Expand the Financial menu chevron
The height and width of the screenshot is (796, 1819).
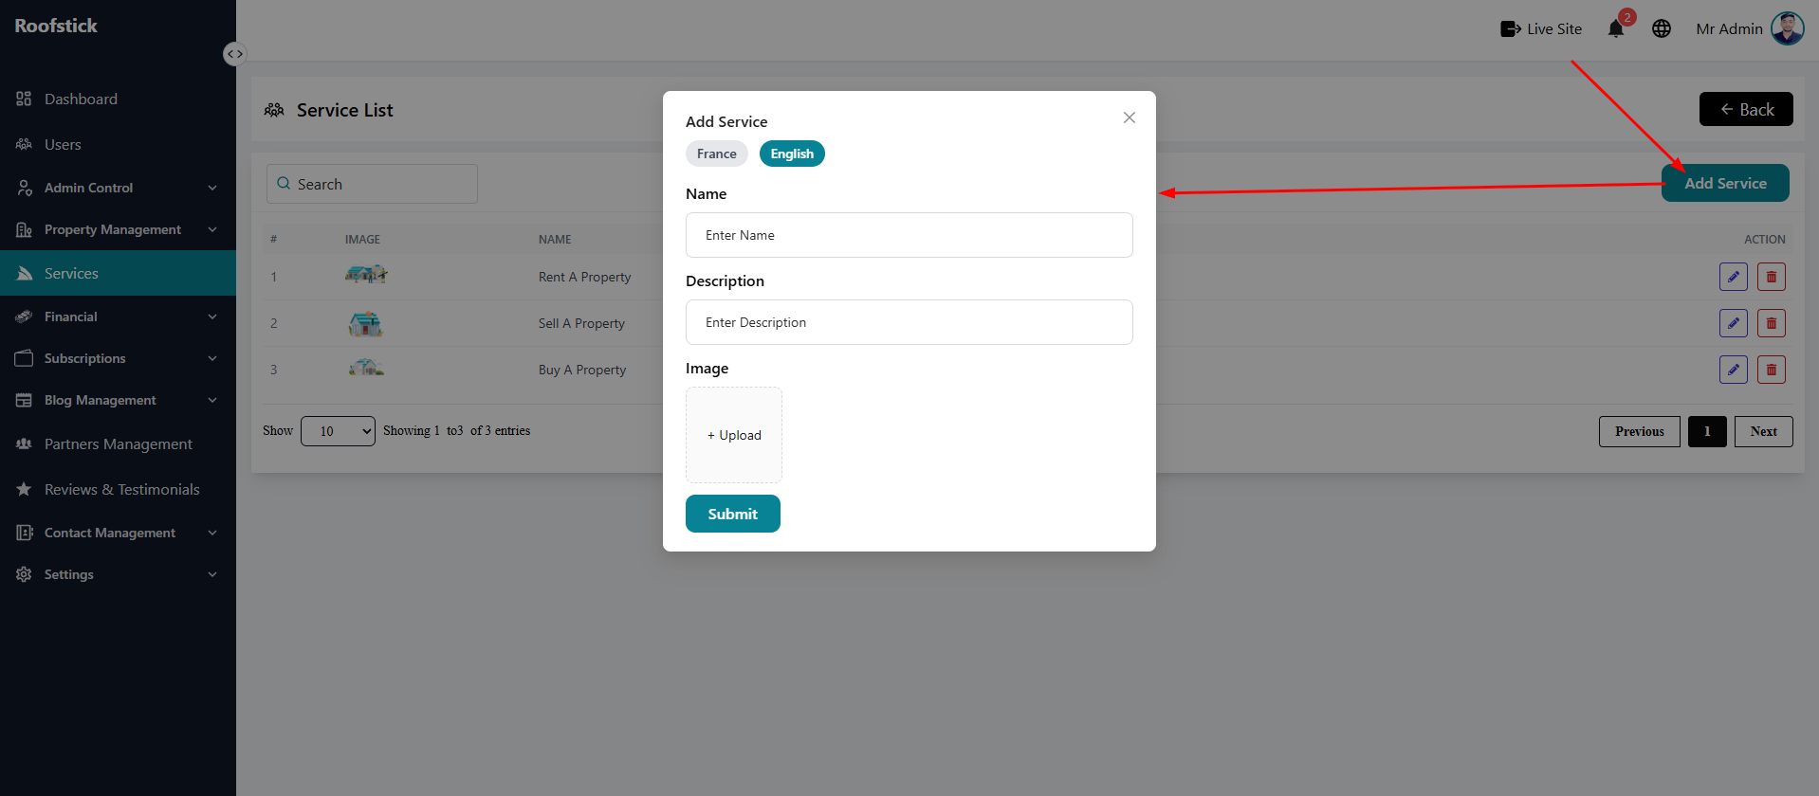point(212,317)
